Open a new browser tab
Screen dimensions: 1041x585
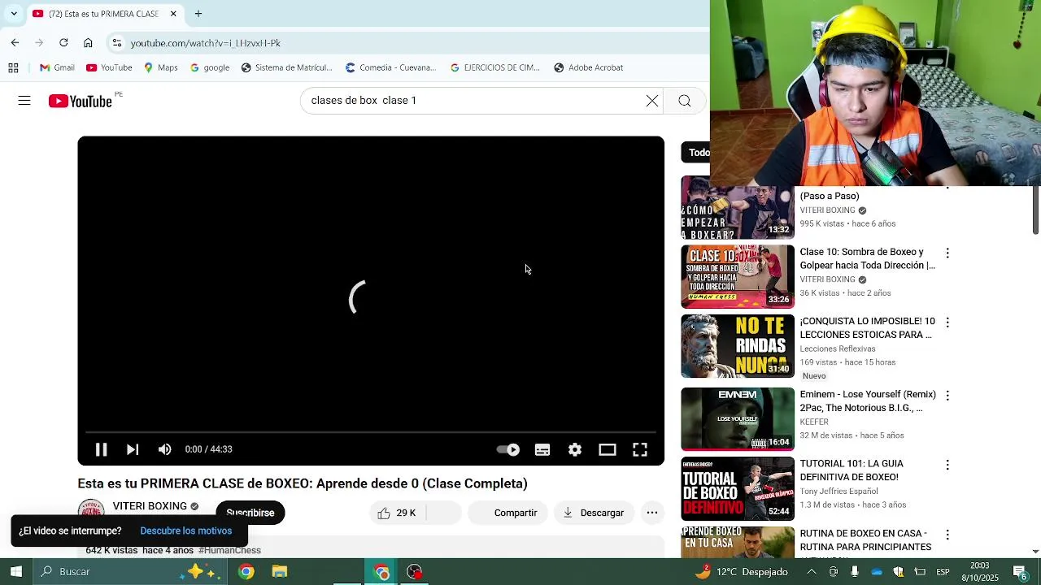198,14
